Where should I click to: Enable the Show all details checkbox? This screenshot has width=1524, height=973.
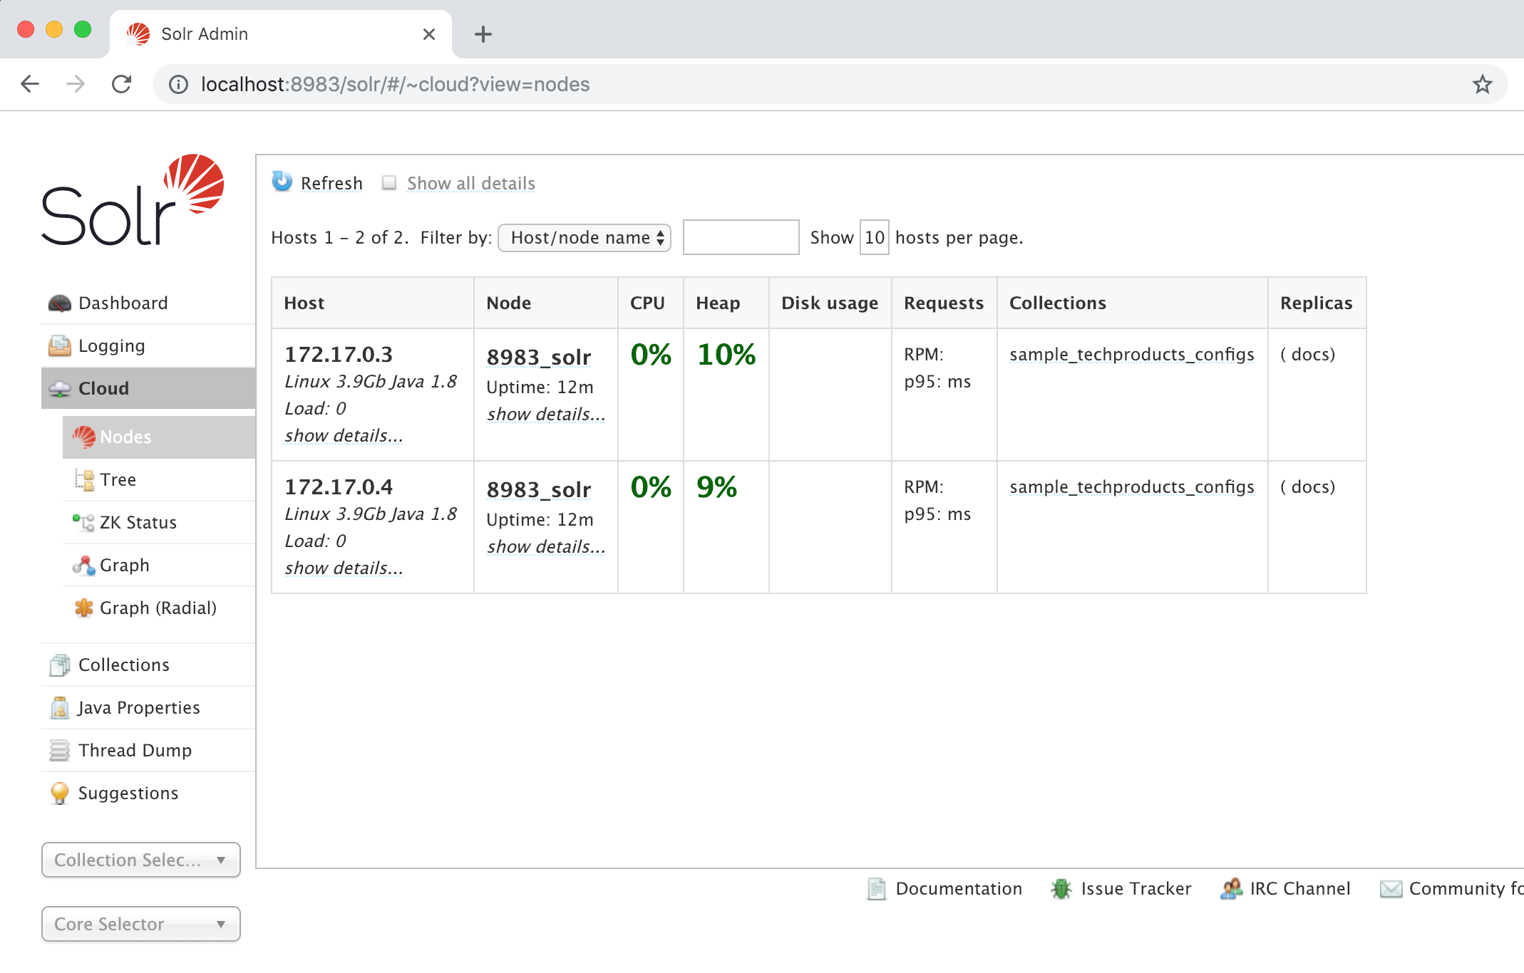tap(389, 183)
